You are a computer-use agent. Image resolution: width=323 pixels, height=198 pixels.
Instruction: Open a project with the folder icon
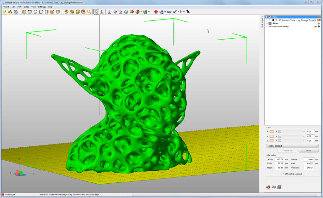pos(4,12)
